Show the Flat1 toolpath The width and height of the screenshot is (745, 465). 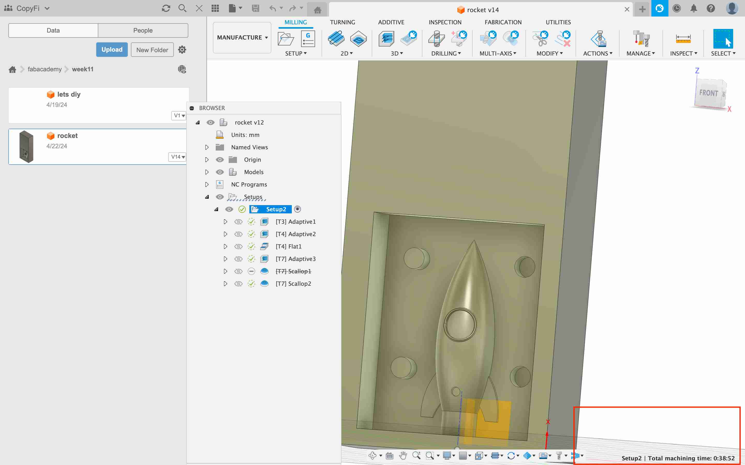(x=238, y=246)
